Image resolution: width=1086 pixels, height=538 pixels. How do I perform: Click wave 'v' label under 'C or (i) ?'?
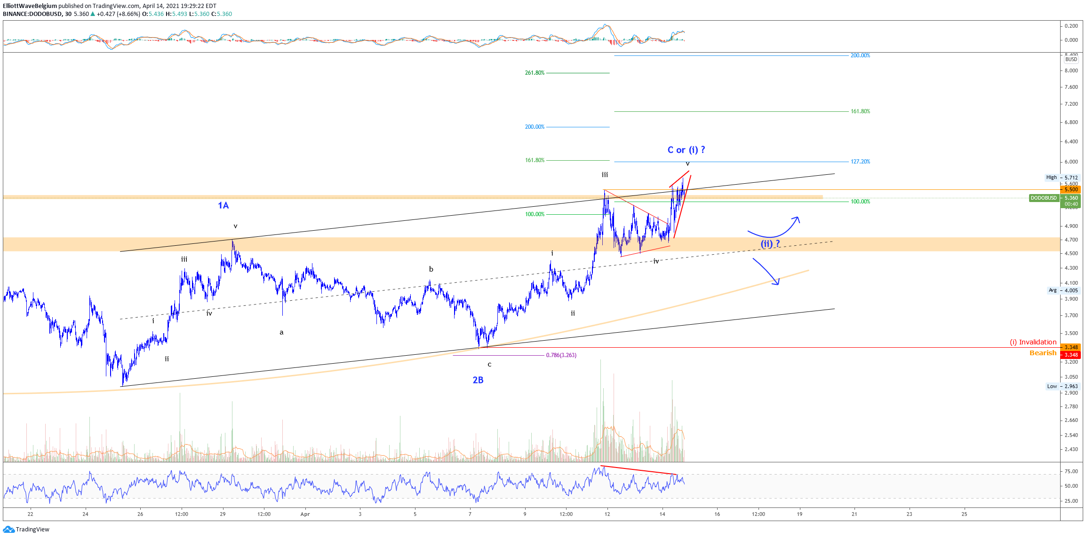click(x=687, y=164)
